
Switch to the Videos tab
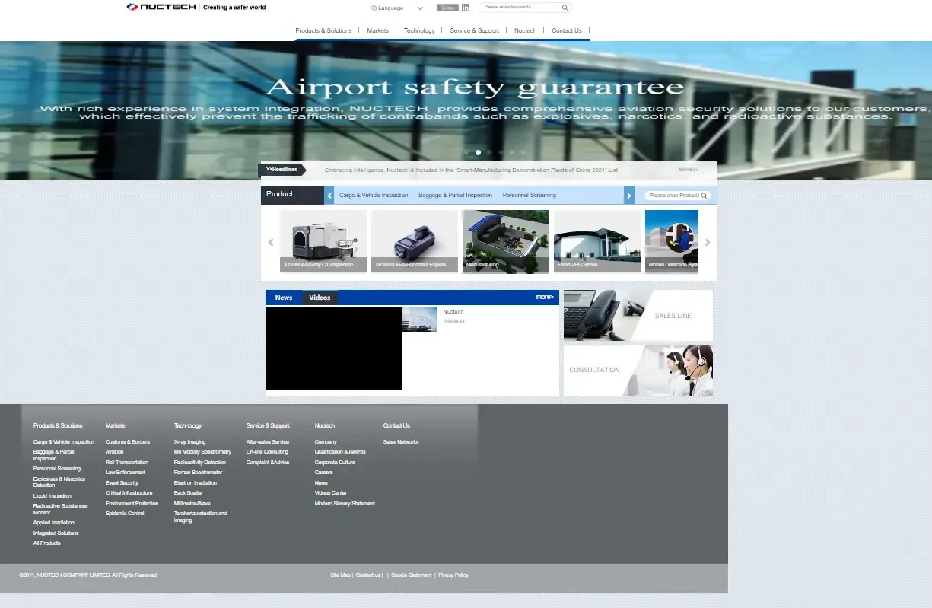(x=320, y=298)
